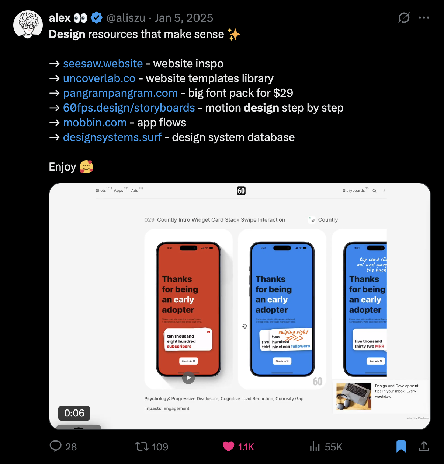
Task: Click the Jan 5, 2025 timestamp
Action: click(184, 18)
